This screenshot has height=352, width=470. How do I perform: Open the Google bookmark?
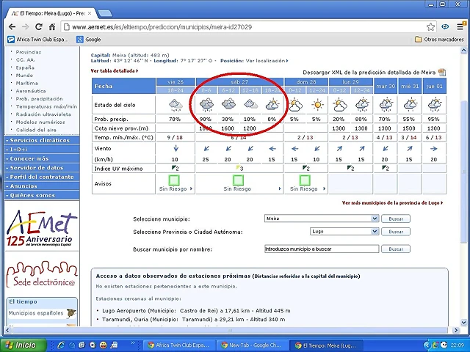tap(89, 40)
